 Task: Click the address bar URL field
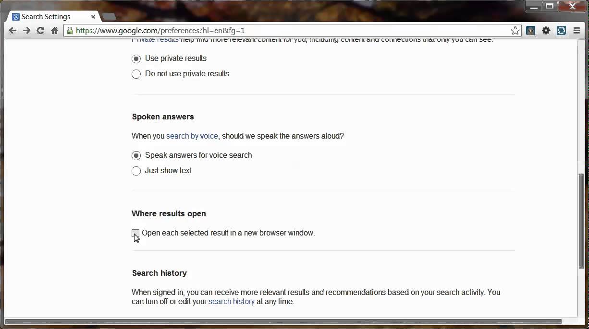click(288, 31)
